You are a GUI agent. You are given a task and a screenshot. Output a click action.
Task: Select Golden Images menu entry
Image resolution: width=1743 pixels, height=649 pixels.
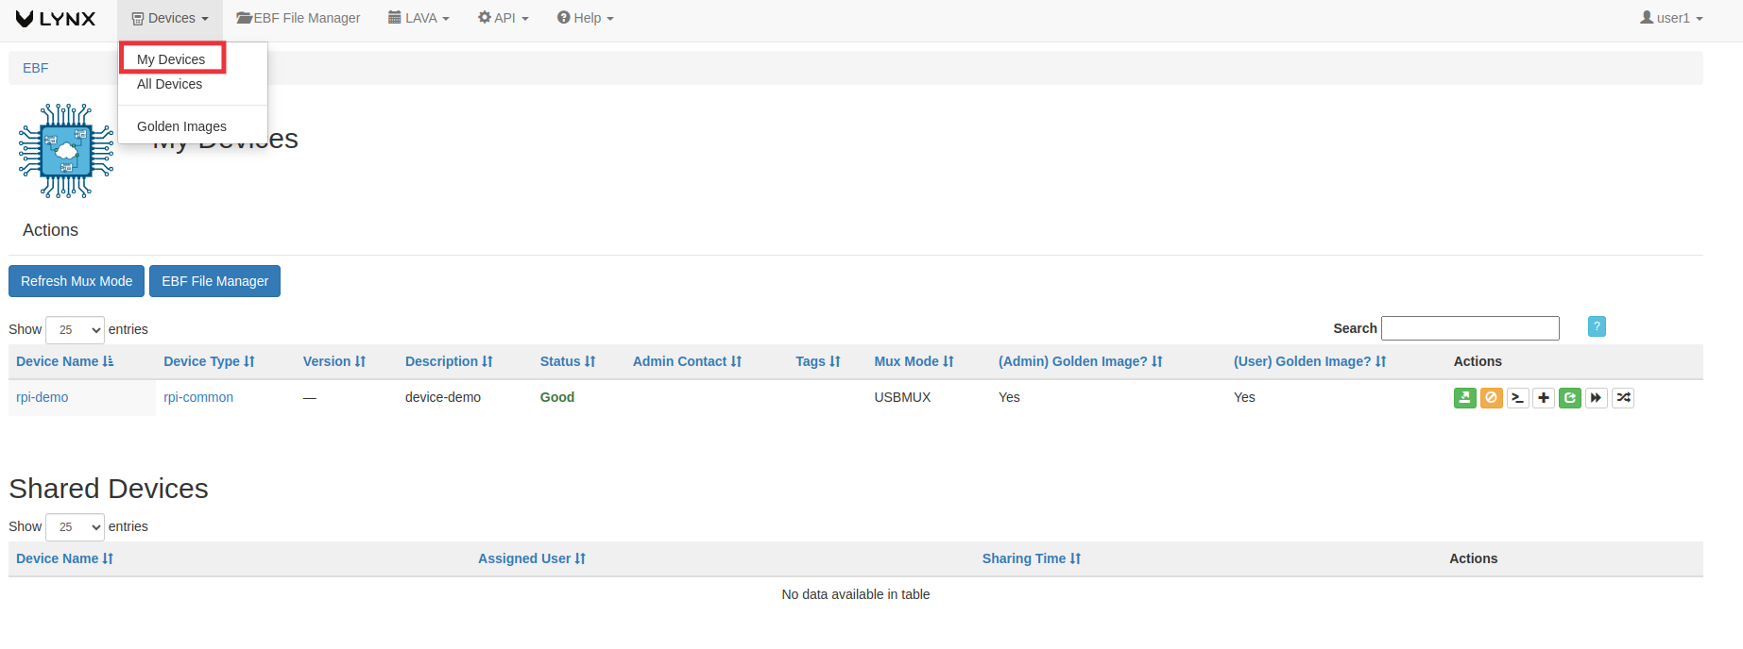pyautogui.click(x=181, y=126)
